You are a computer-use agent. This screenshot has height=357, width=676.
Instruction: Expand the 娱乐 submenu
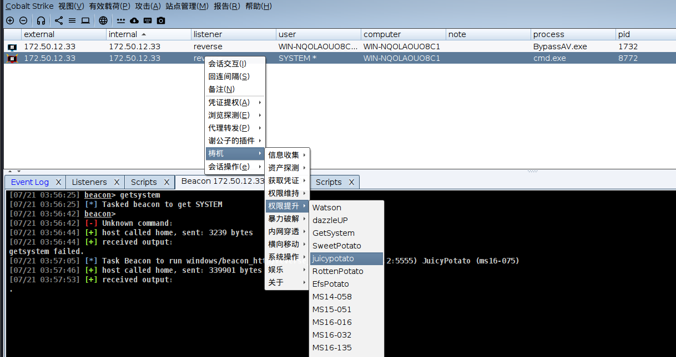click(x=287, y=270)
